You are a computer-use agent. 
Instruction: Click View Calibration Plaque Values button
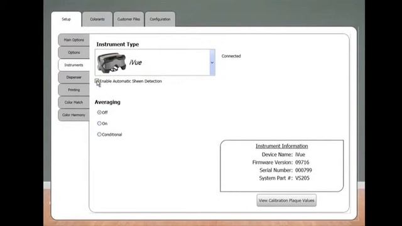click(x=286, y=200)
